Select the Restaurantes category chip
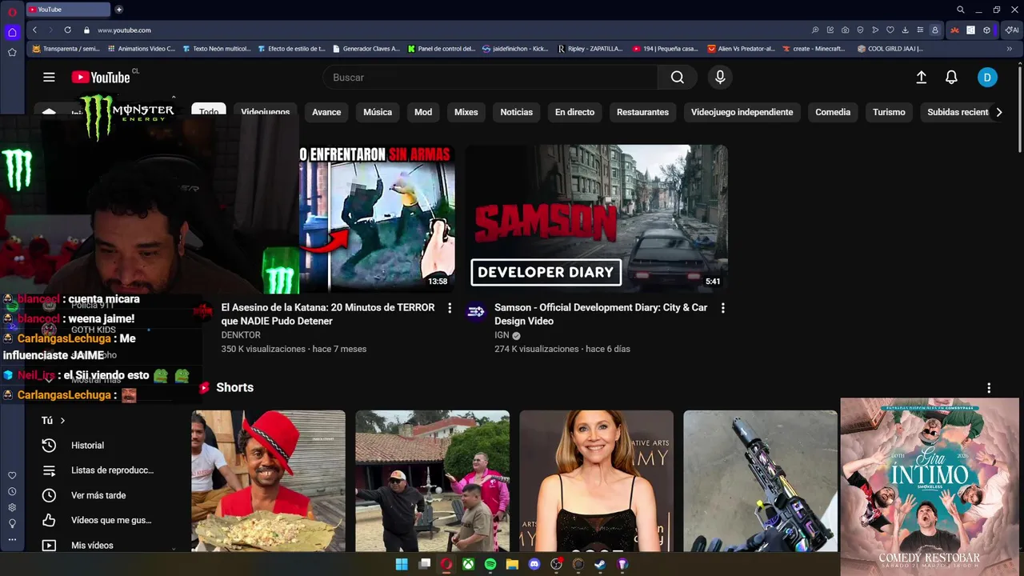The width and height of the screenshot is (1024, 576). (642, 112)
